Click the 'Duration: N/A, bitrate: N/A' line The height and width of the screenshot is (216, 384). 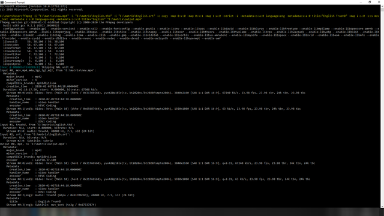(x=25, y=137)
